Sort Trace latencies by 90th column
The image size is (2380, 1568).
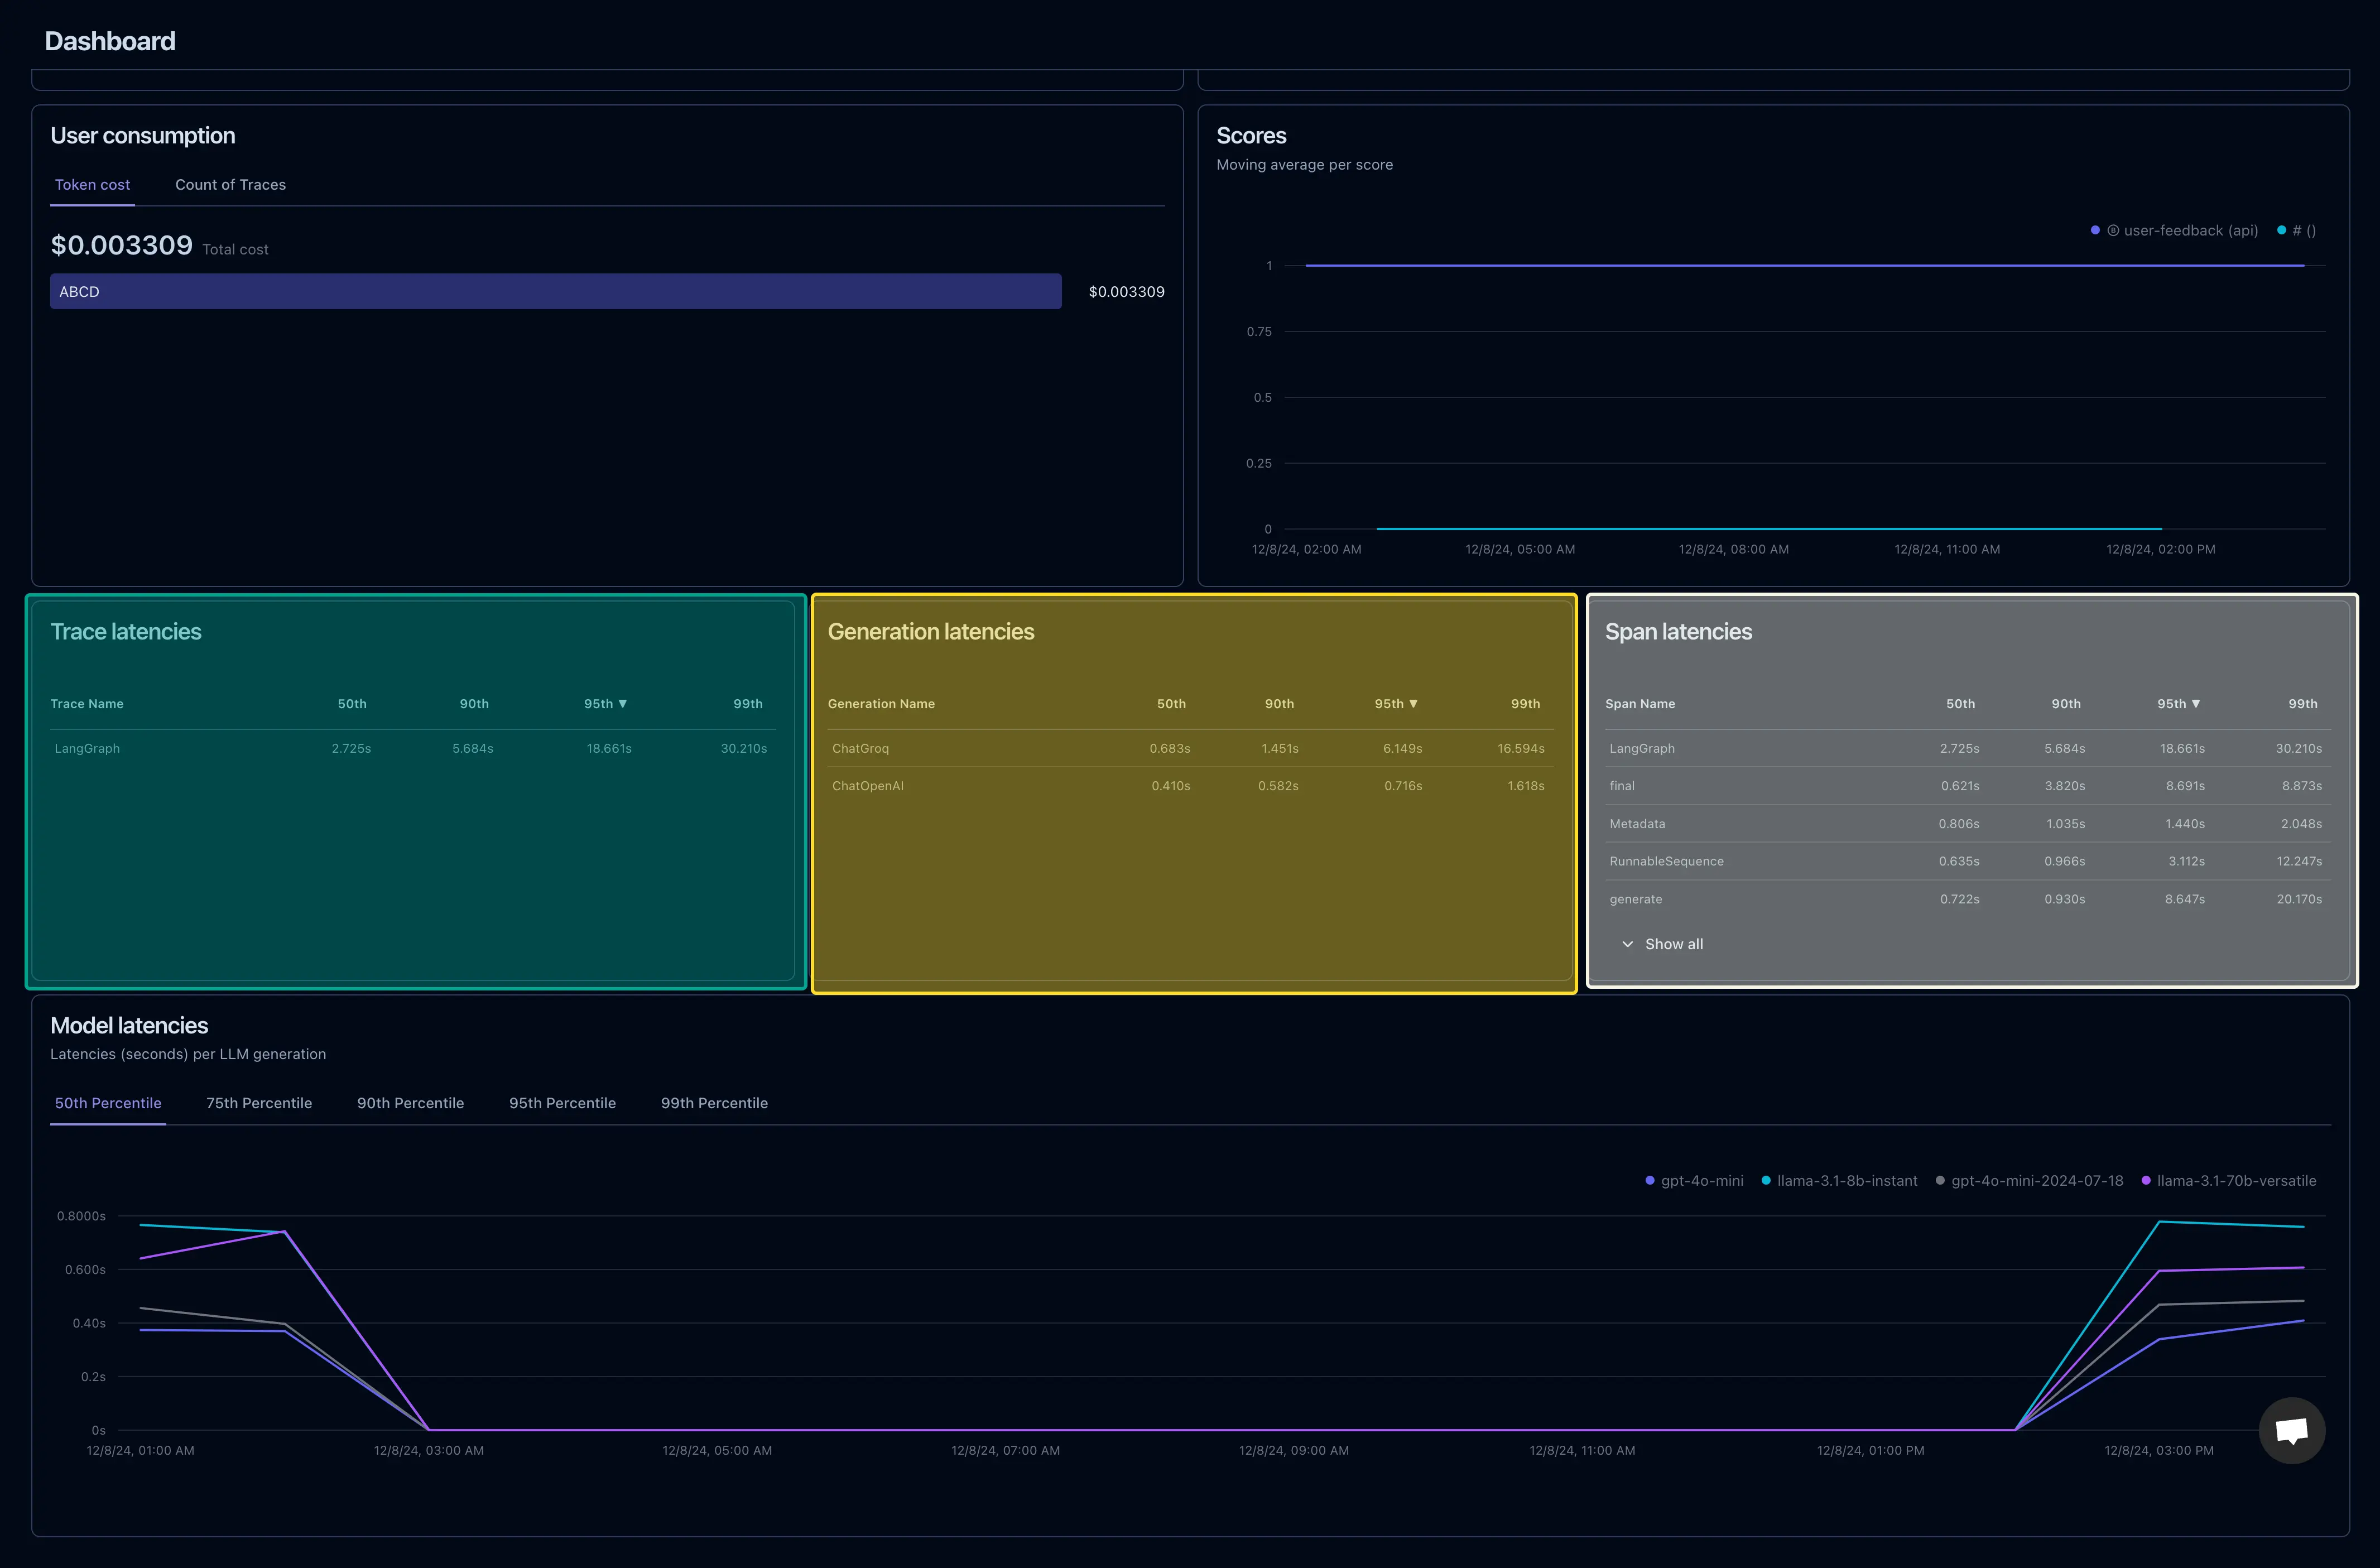click(474, 704)
